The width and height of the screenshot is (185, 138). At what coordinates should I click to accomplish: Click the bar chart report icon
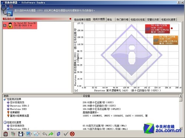click(28, 134)
